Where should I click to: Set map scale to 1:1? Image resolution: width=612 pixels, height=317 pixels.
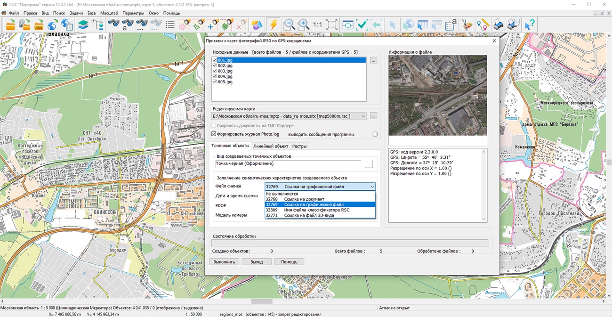click(x=317, y=24)
